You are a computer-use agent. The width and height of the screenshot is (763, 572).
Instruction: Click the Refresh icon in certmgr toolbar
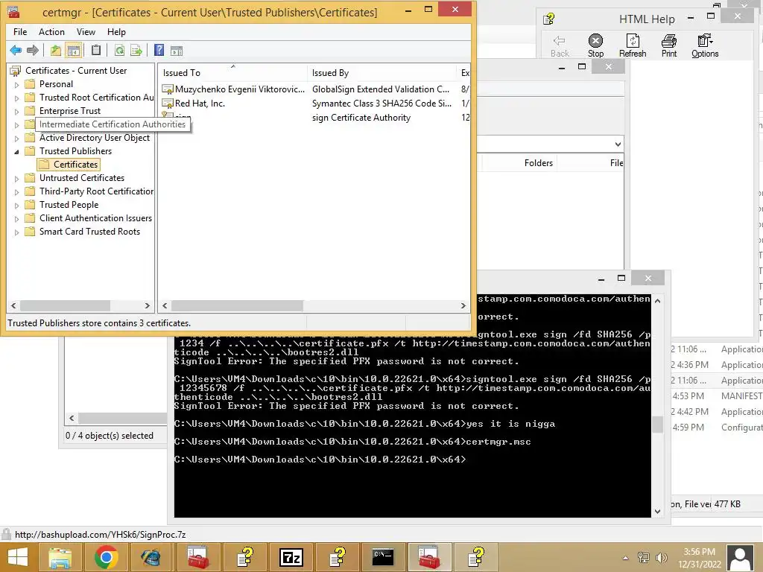coord(119,50)
